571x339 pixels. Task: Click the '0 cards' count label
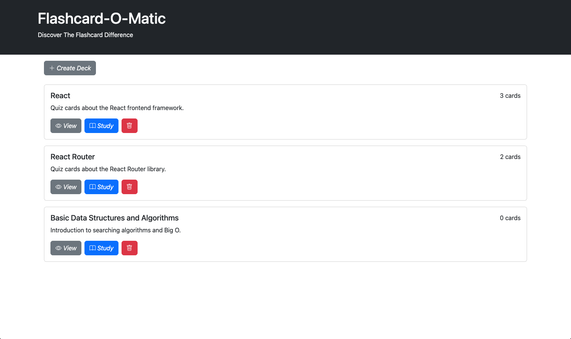(x=510, y=218)
